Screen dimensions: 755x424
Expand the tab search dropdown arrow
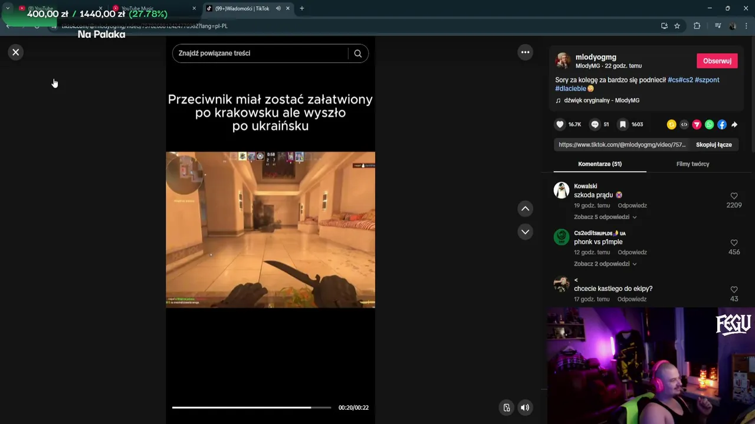8,9
